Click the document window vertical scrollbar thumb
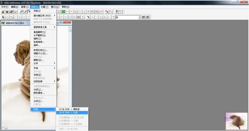This screenshot has width=249, height=131. (70, 30)
